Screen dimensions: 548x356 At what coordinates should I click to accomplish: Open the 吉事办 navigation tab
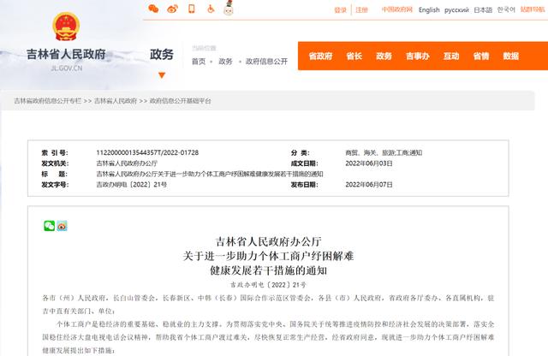click(x=417, y=56)
